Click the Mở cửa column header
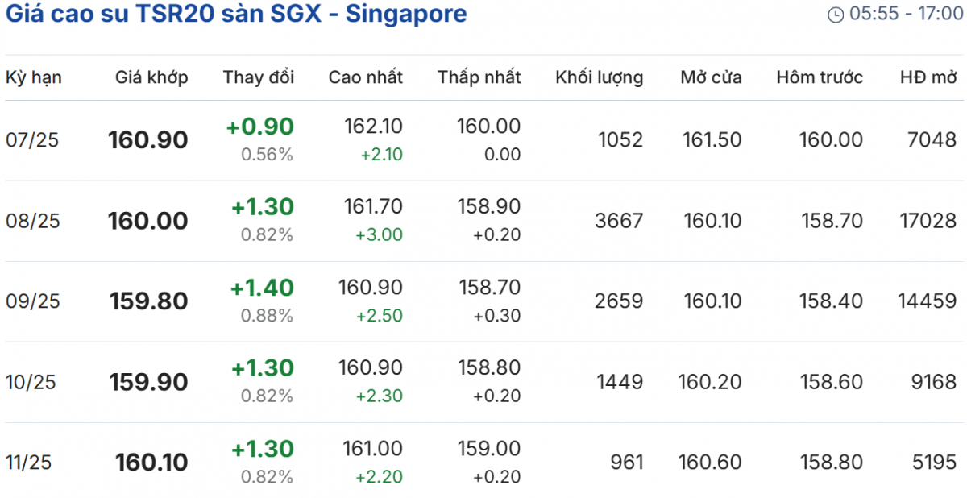Screen dimensions: 967x498 click(711, 77)
